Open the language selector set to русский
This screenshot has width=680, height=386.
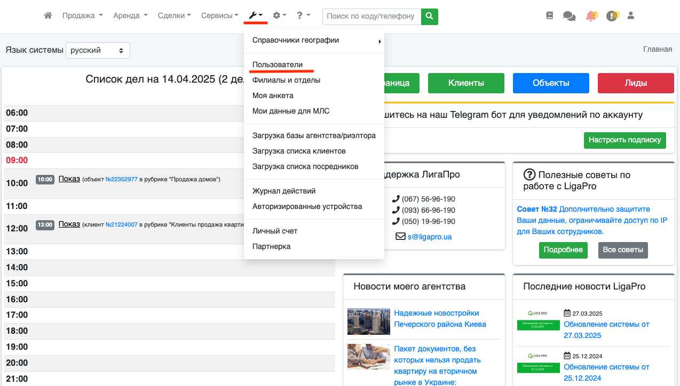98,50
